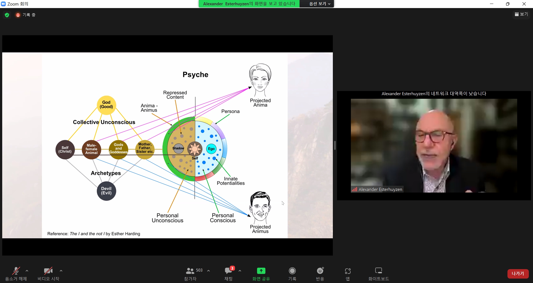
Task: Click Personal Conscious label
Action: [x=223, y=218]
